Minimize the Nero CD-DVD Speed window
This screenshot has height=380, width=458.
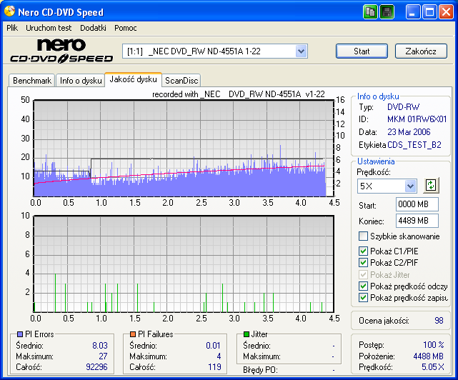[x=412, y=12]
